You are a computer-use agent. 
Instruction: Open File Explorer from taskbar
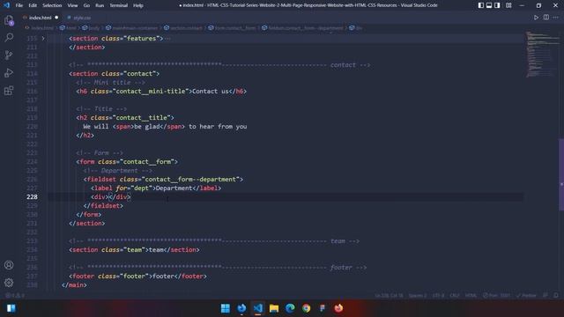click(x=274, y=308)
